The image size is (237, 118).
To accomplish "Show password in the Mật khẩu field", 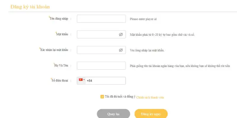I will coord(121,35).
